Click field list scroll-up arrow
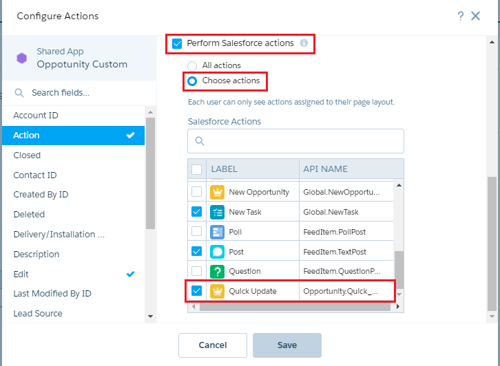Image resolution: width=500 pixels, height=366 pixels. pyautogui.click(x=151, y=112)
